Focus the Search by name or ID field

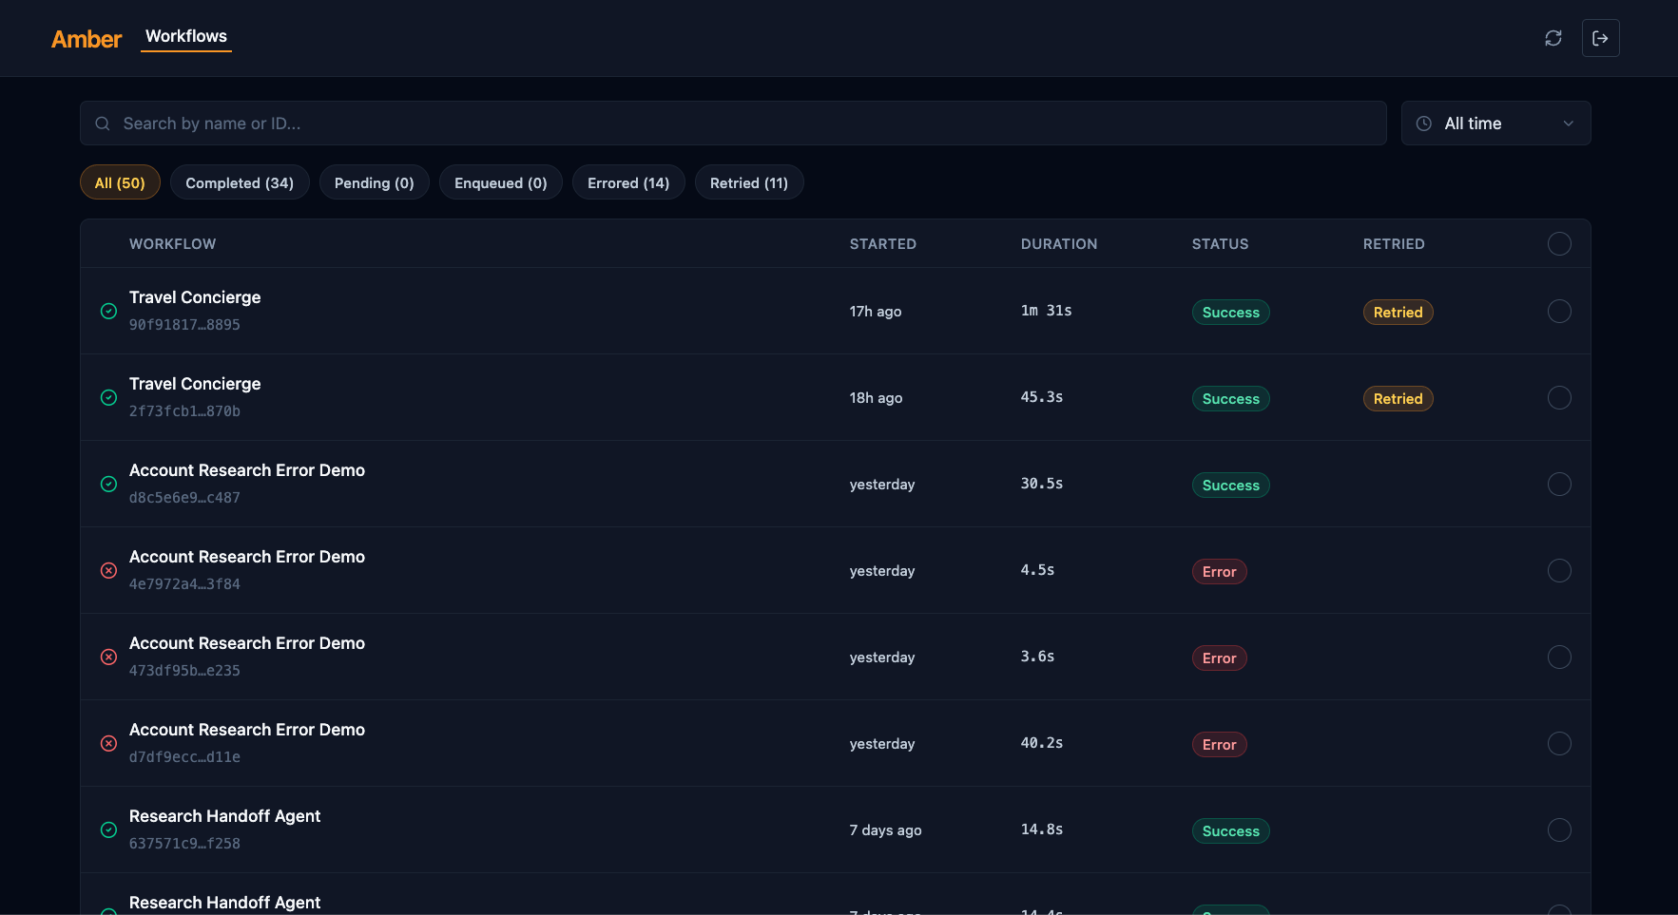coord(733,124)
